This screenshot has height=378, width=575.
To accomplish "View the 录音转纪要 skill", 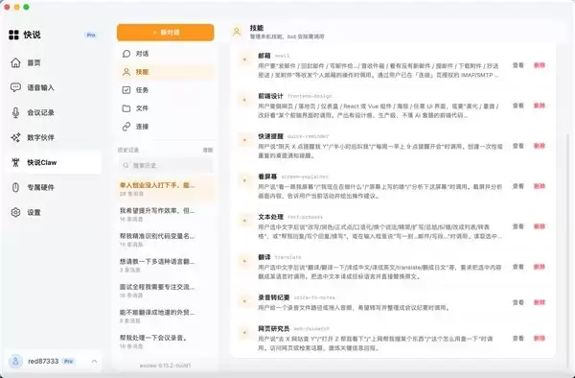I will click(x=517, y=303).
